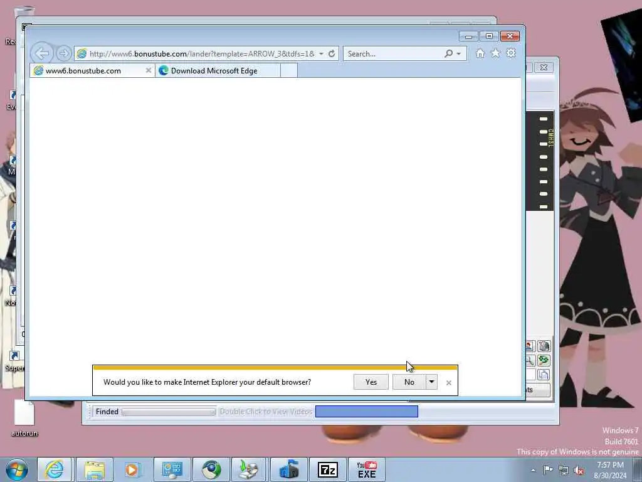Click No on default browser prompt
This screenshot has height=482, width=642.
pos(409,382)
